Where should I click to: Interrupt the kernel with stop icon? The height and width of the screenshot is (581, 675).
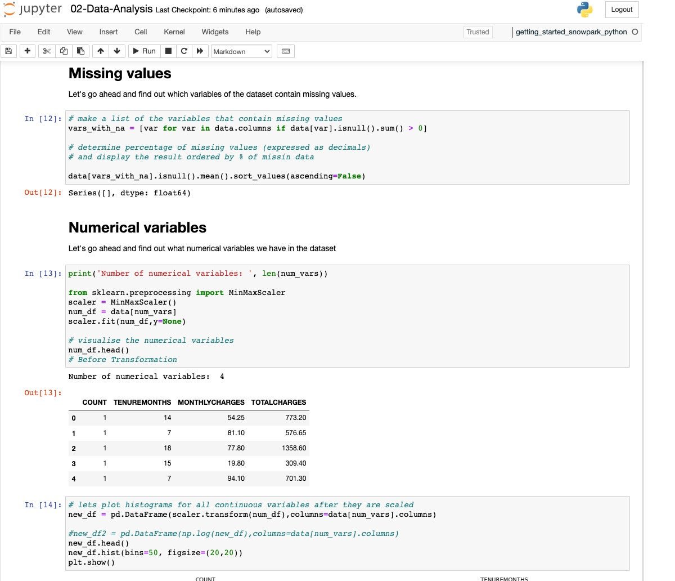click(x=168, y=51)
